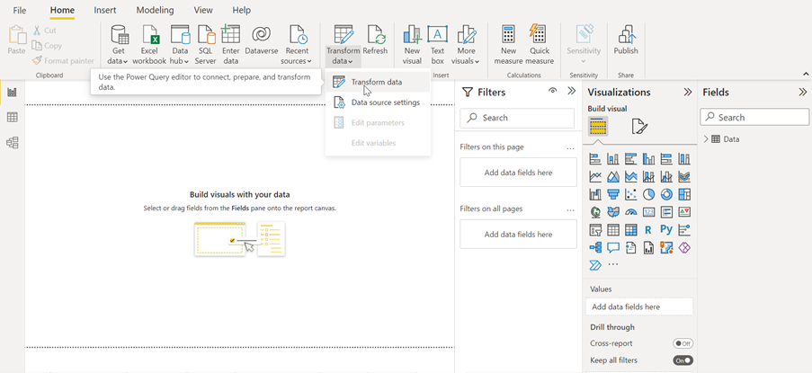The image size is (812, 373).
Task: Switch to Model view in left sidebar
Action: tap(12, 142)
